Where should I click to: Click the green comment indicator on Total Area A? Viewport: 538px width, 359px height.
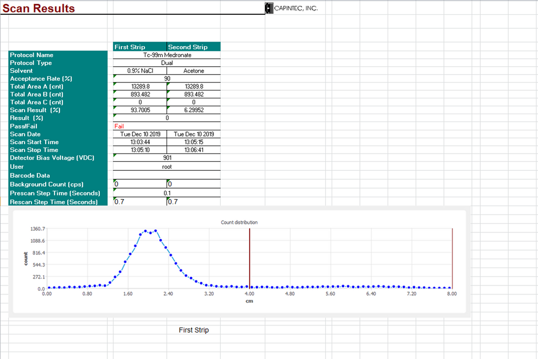pyautogui.click(x=115, y=84)
